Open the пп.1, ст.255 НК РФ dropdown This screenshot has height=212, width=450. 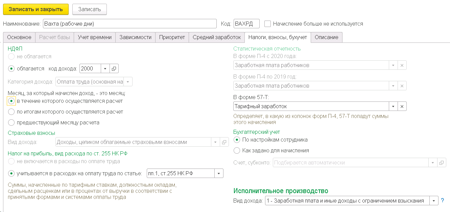219,174
